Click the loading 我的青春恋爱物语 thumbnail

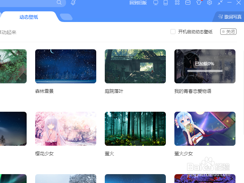(205, 66)
